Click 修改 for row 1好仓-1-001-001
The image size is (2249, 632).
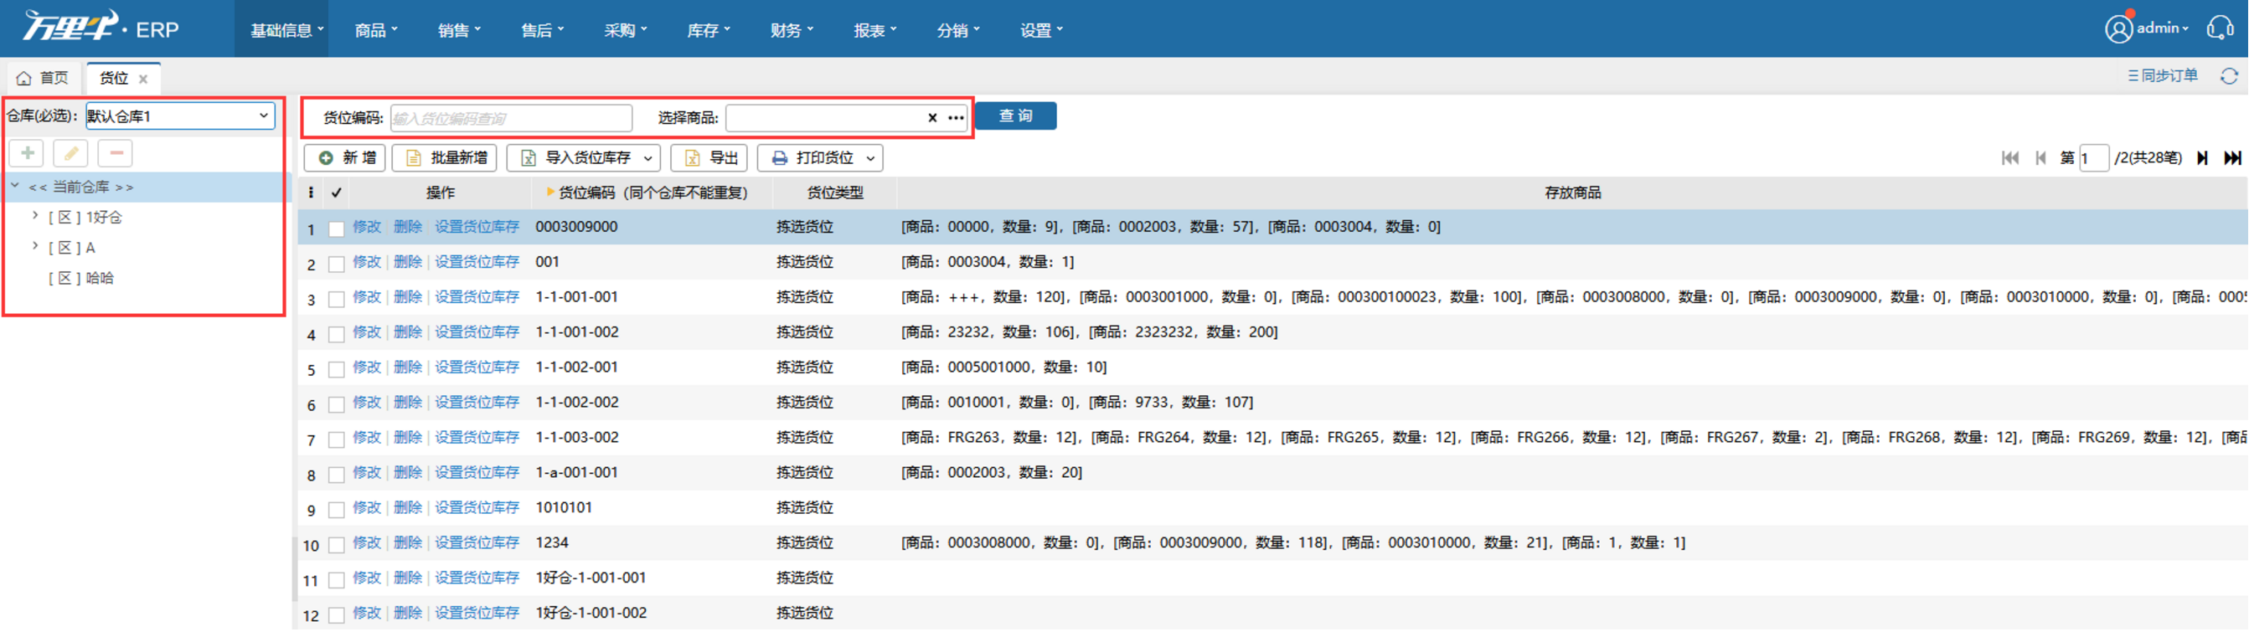tap(367, 578)
